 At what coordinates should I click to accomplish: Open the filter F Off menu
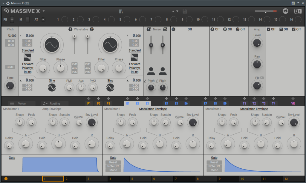tap(190, 29)
